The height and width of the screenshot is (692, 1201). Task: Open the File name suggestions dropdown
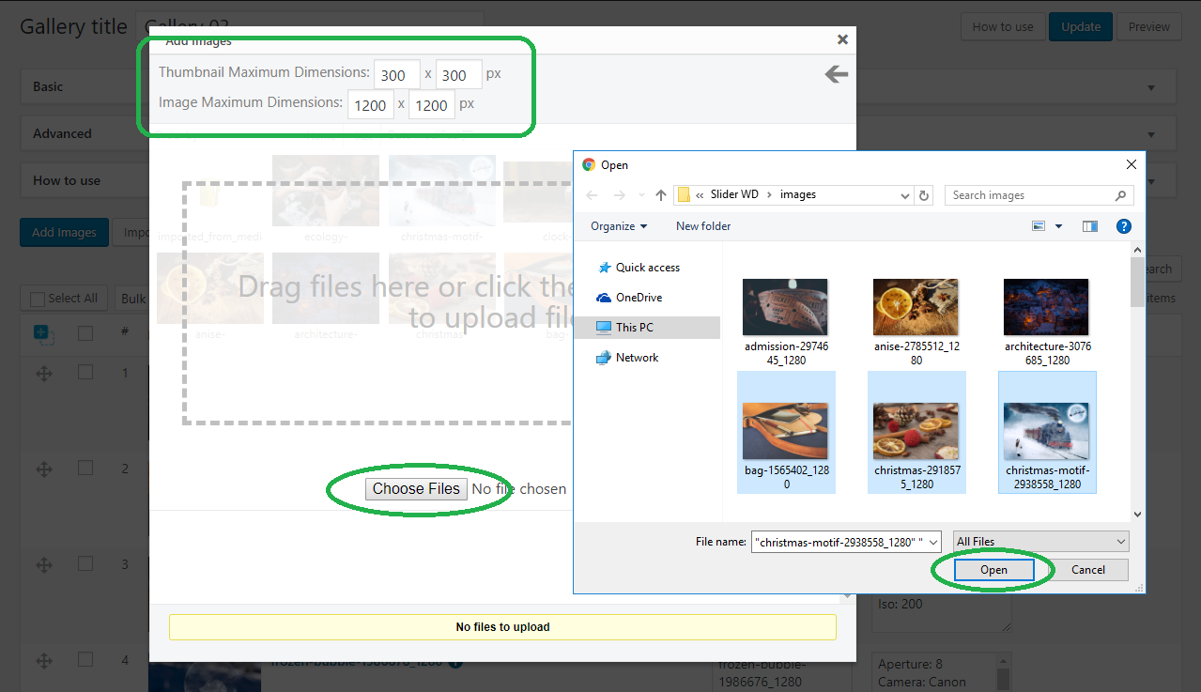[933, 542]
